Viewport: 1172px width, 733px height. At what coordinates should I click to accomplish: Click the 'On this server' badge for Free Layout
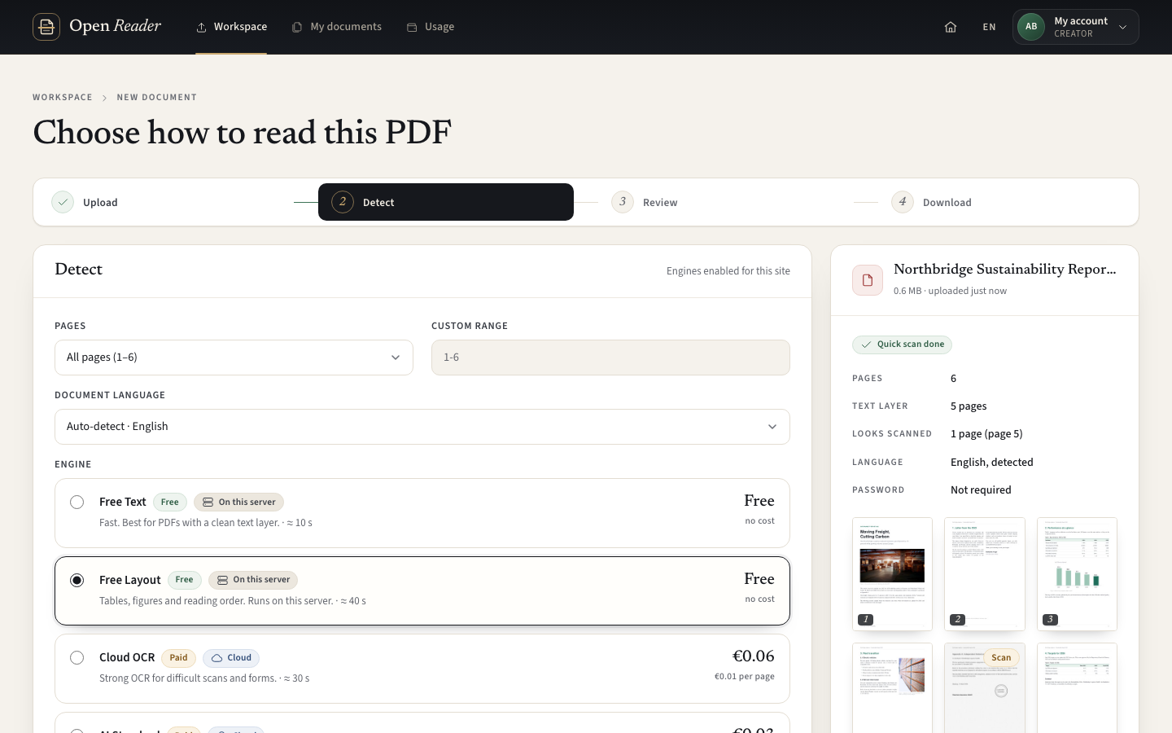pyautogui.click(x=253, y=580)
